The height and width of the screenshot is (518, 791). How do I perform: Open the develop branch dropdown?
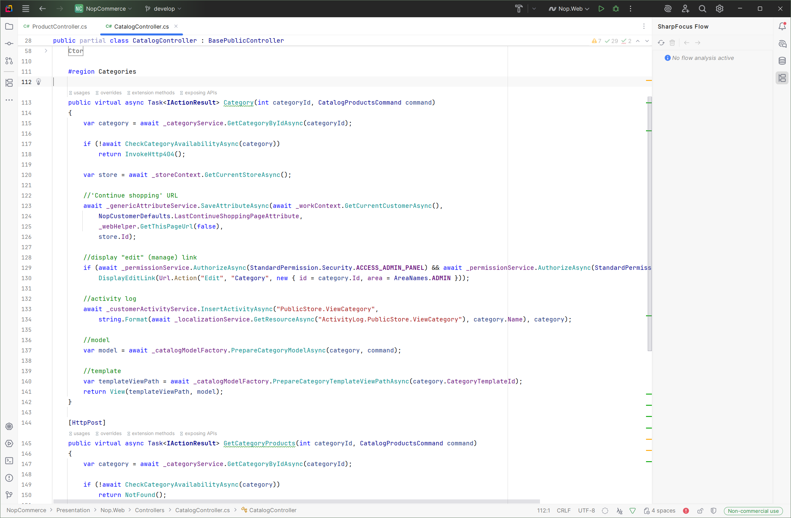[164, 9]
